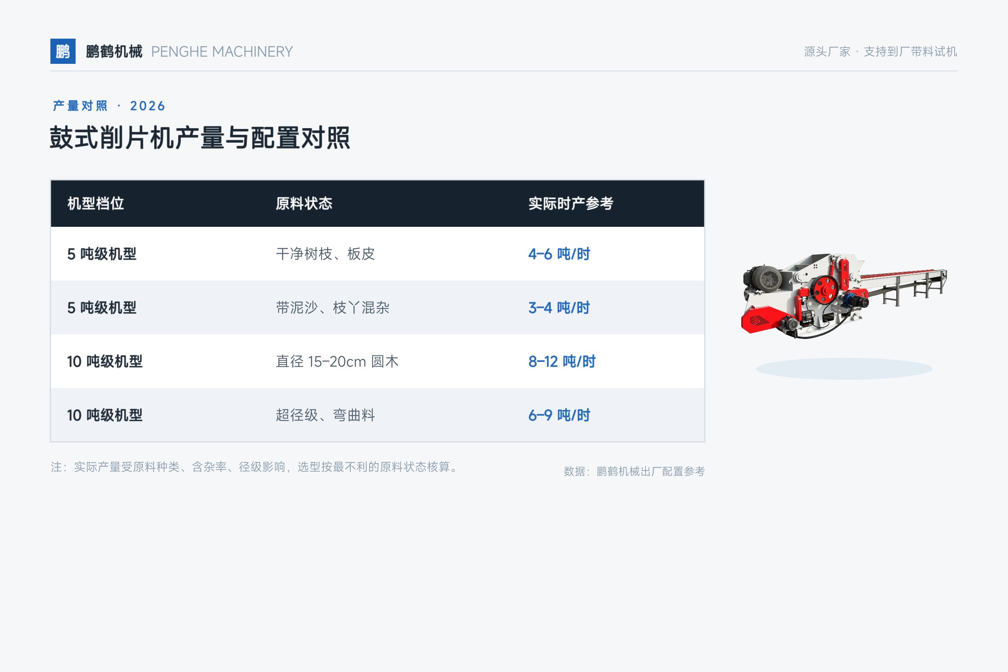Click the 实际时产参考 column header
Screen dimensions: 1008x672
pyautogui.click(x=571, y=204)
